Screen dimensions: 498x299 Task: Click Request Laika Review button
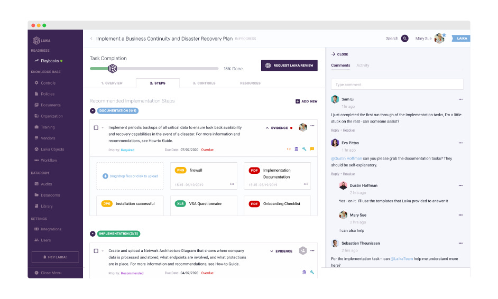289,66
